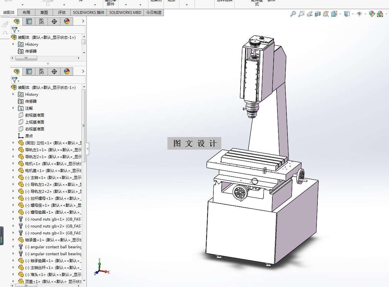Click the feature tree collapse handle
Viewport: 389px width, 287px height.
88,149
